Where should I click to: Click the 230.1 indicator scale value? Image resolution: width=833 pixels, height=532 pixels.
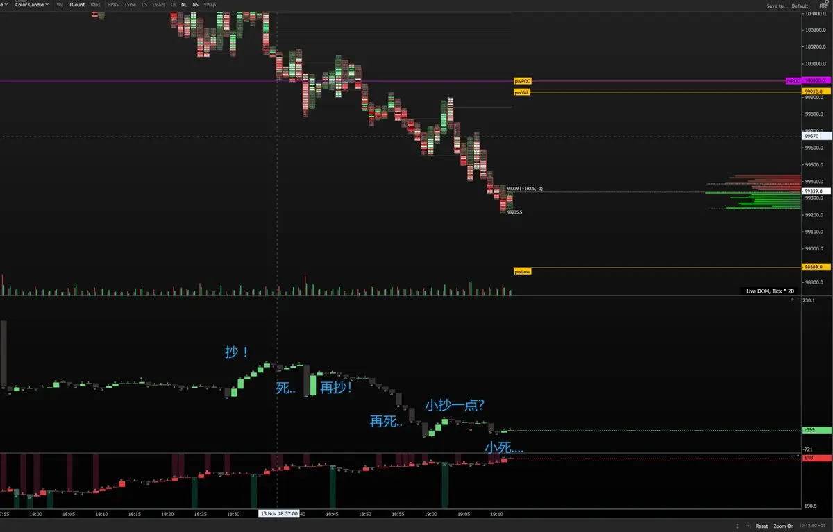(x=809, y=301)
